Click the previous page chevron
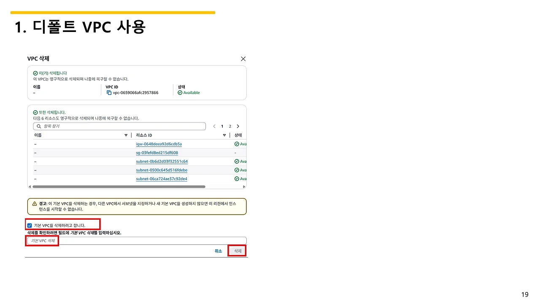Image resolution: width=540 pixels, height=303 pixels. pos(214,126)
